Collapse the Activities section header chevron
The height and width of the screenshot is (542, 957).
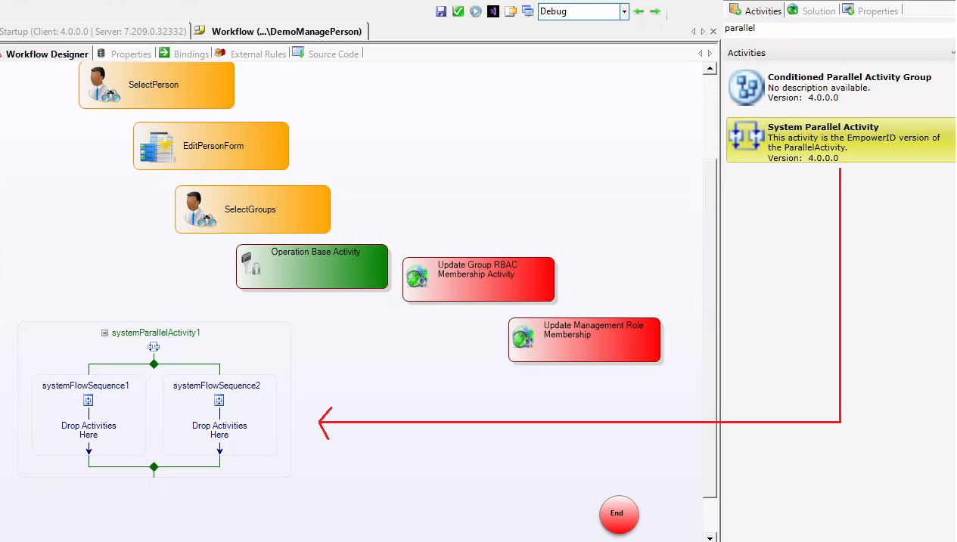[952, 53]
